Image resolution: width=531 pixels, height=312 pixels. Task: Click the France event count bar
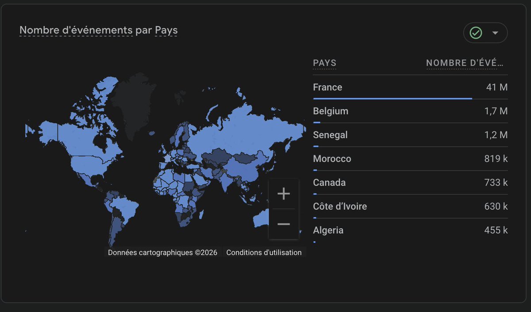click(x=392, y=98)
